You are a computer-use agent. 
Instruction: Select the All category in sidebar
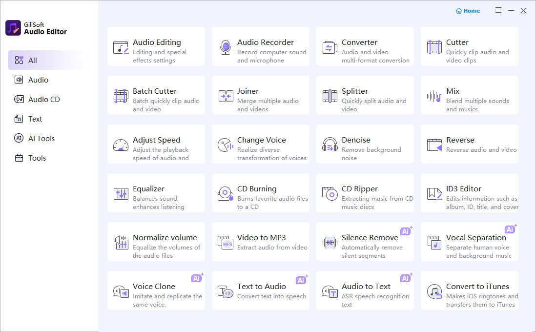(47, 60)
